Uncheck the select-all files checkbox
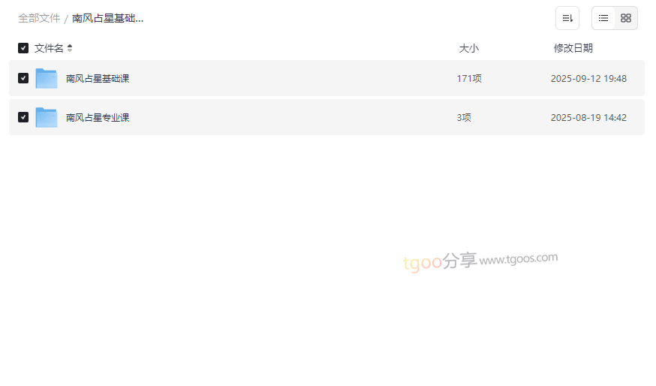This screenshot has width=656, height=386. 23,48
